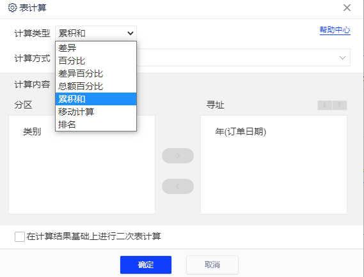Image resolution: width=364 pixels, height=277 pixels.
Task: Select the highlighted 累积和 option
Action: coord(96,99)
